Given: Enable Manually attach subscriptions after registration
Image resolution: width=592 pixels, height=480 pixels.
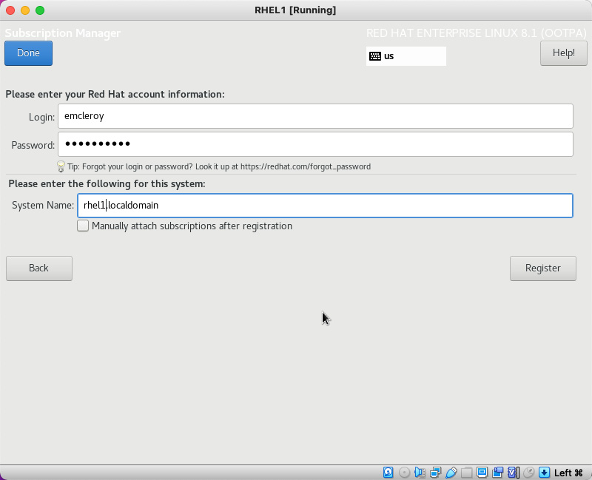Looking at the screenshot, I should click(x=83, y=226).
